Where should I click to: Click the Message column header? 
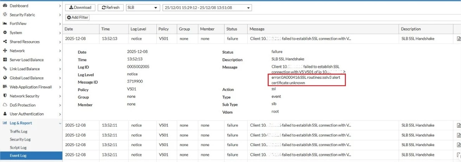[x=323, y=29]
